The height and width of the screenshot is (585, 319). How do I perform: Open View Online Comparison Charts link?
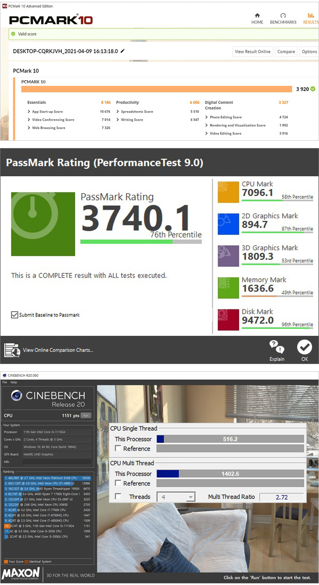[58, 350]
